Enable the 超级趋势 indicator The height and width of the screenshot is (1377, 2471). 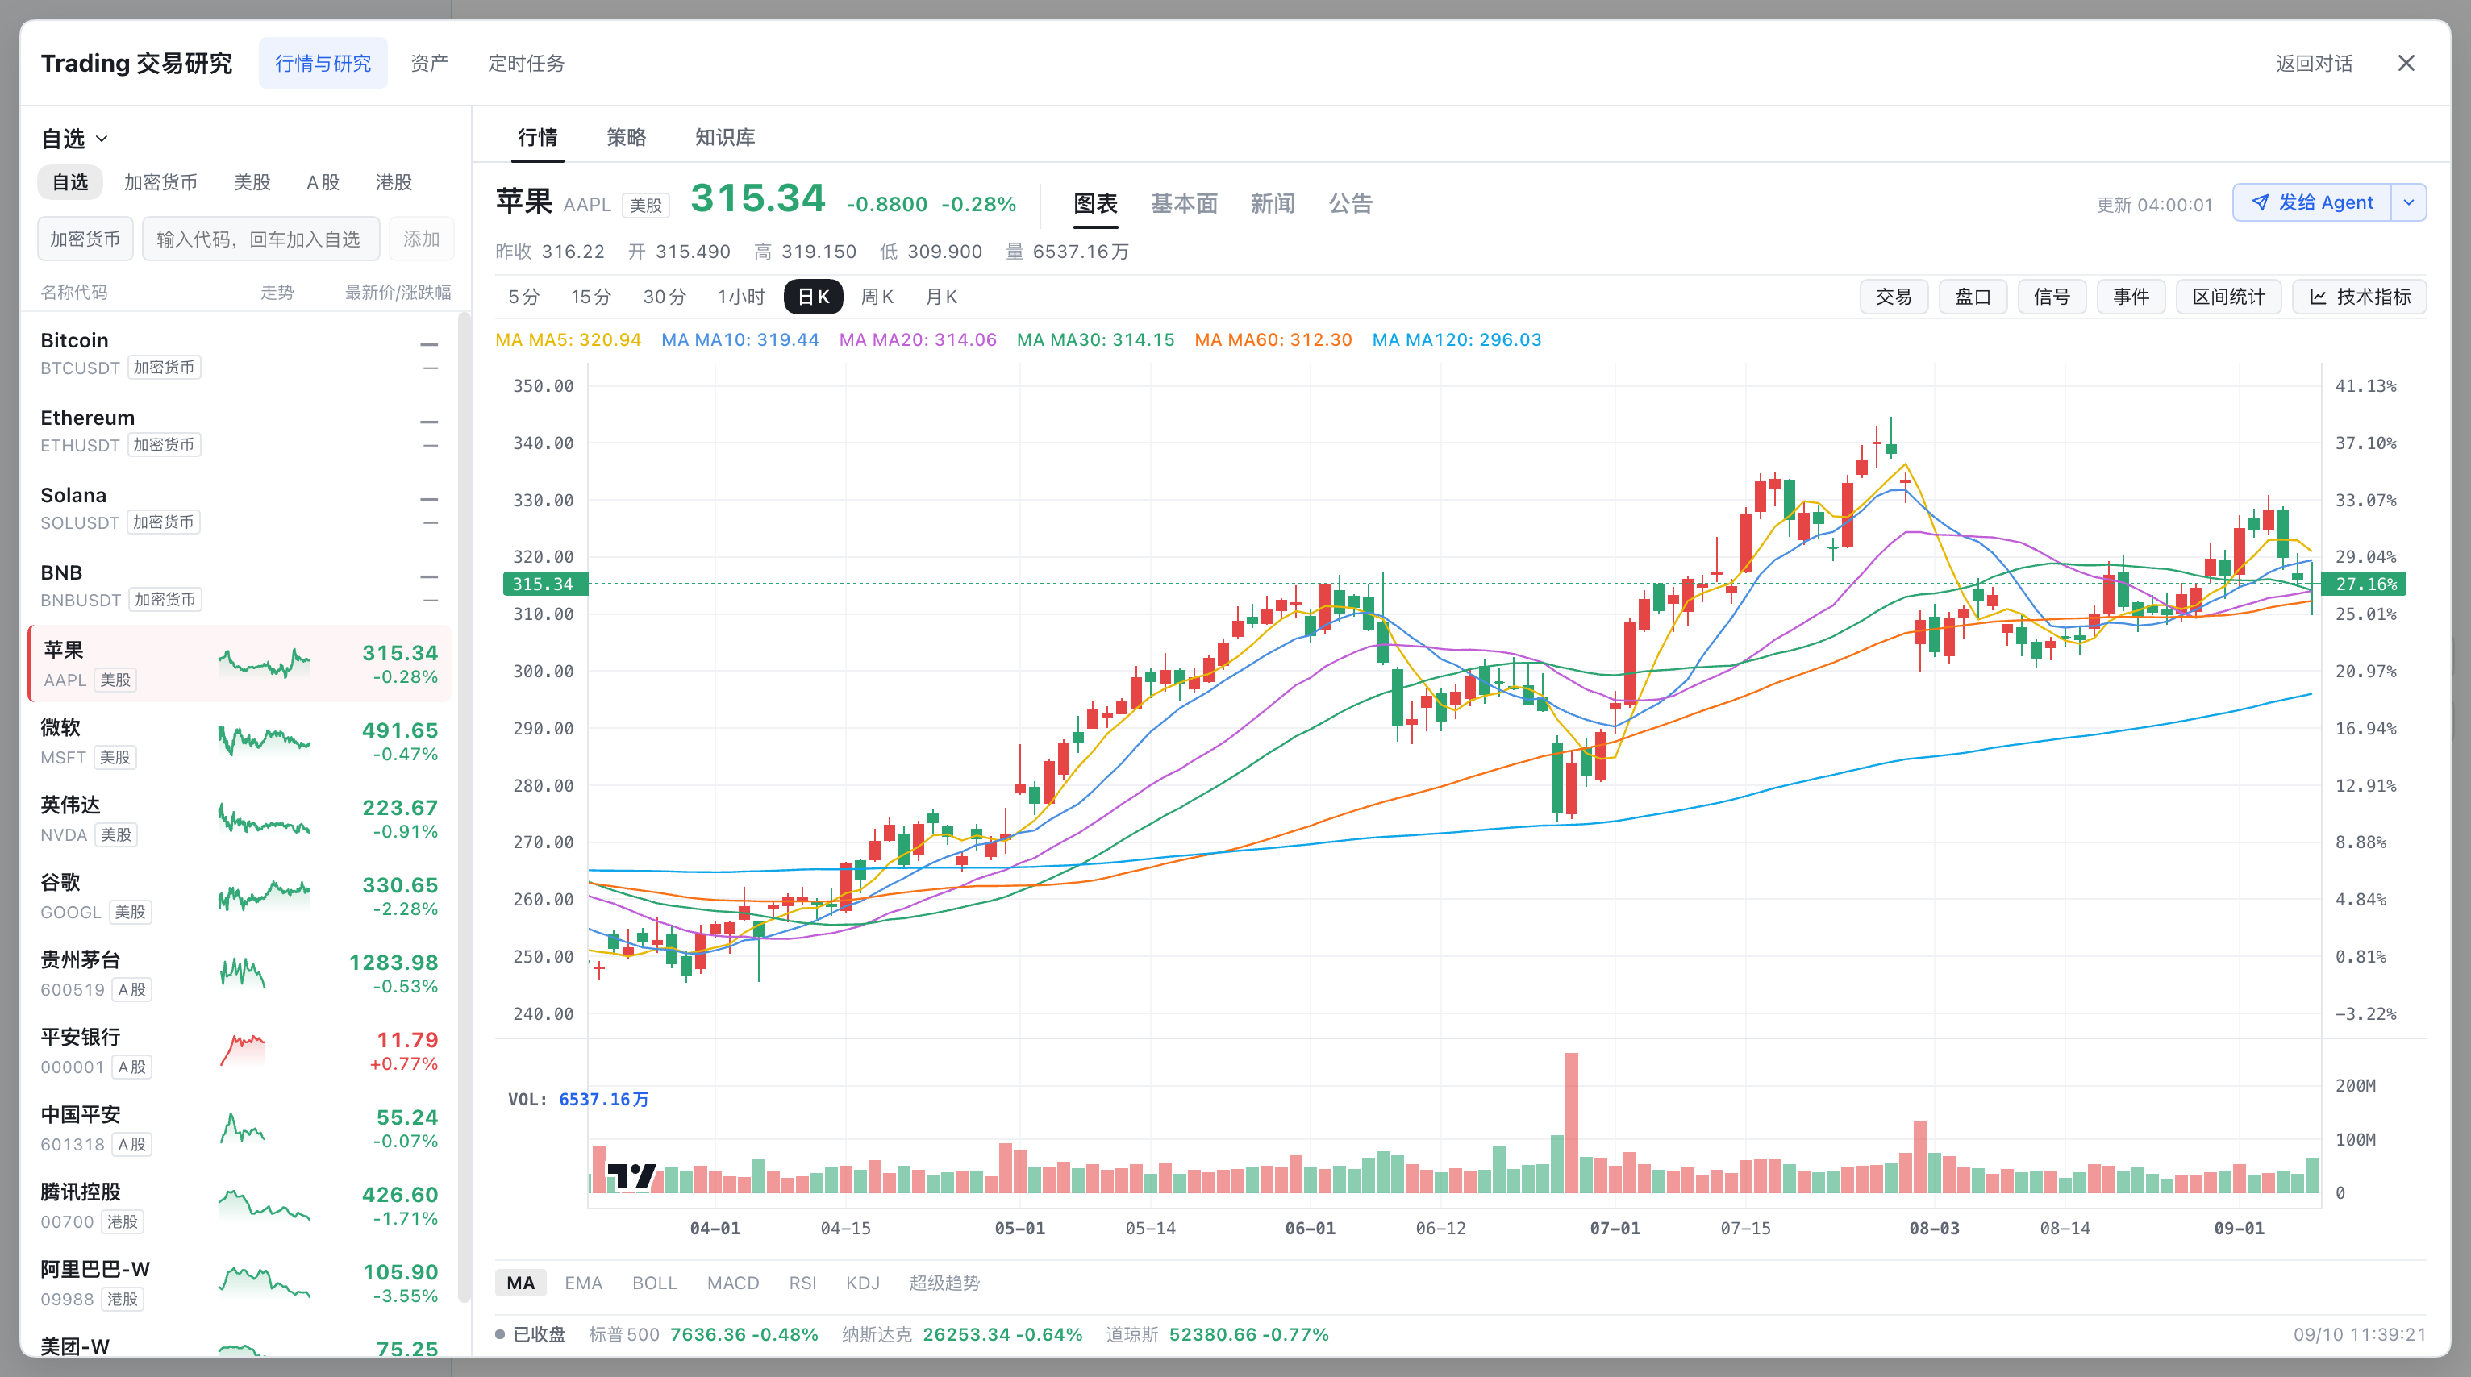[944, 1283]
